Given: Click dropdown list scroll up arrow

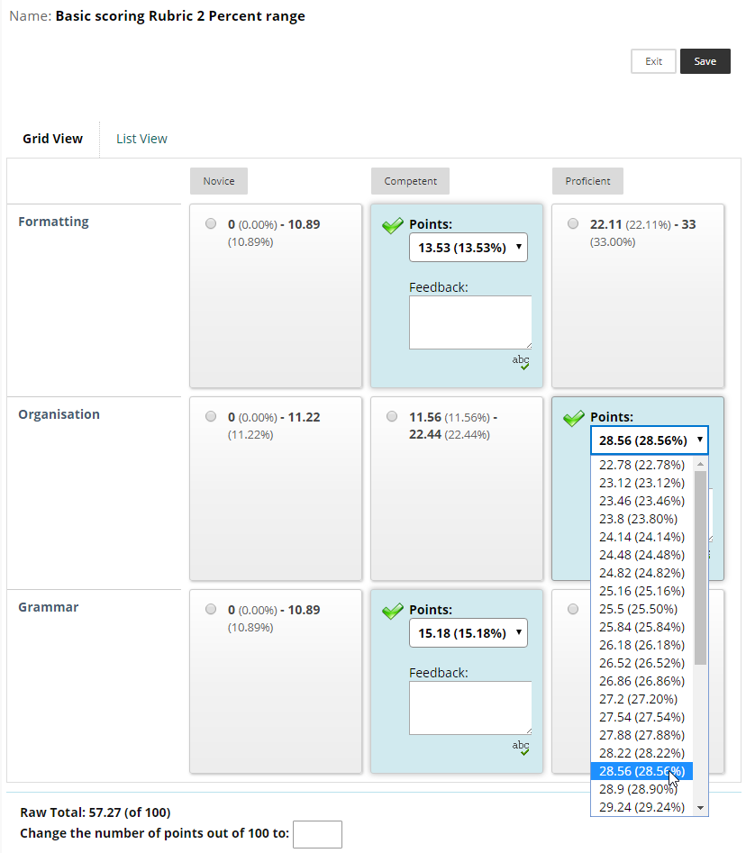Looking at the screenshot, I should click(x=700, y=464).
